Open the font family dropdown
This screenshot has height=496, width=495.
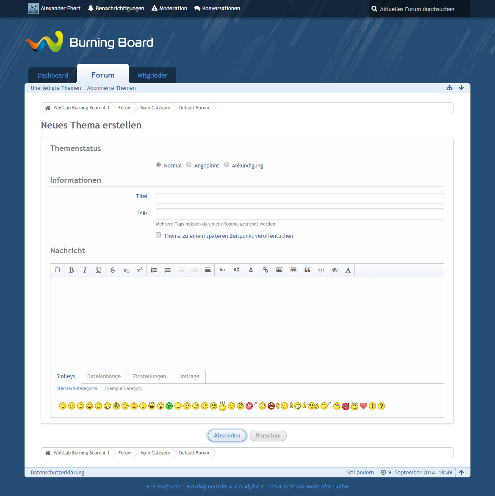pos(222,270)
